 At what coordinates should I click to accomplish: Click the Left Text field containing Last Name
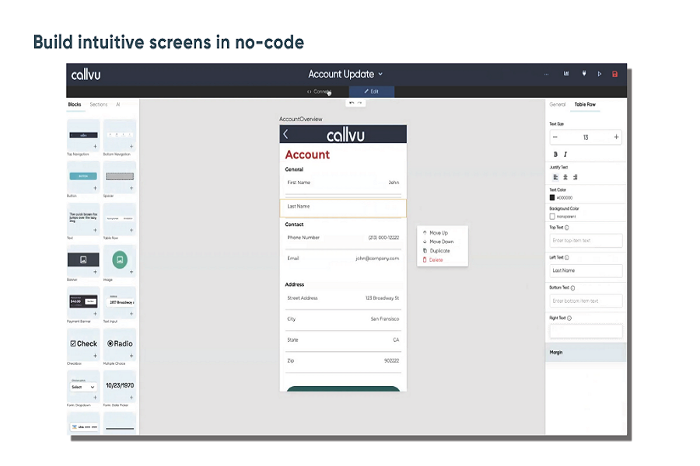click(586, 271)
